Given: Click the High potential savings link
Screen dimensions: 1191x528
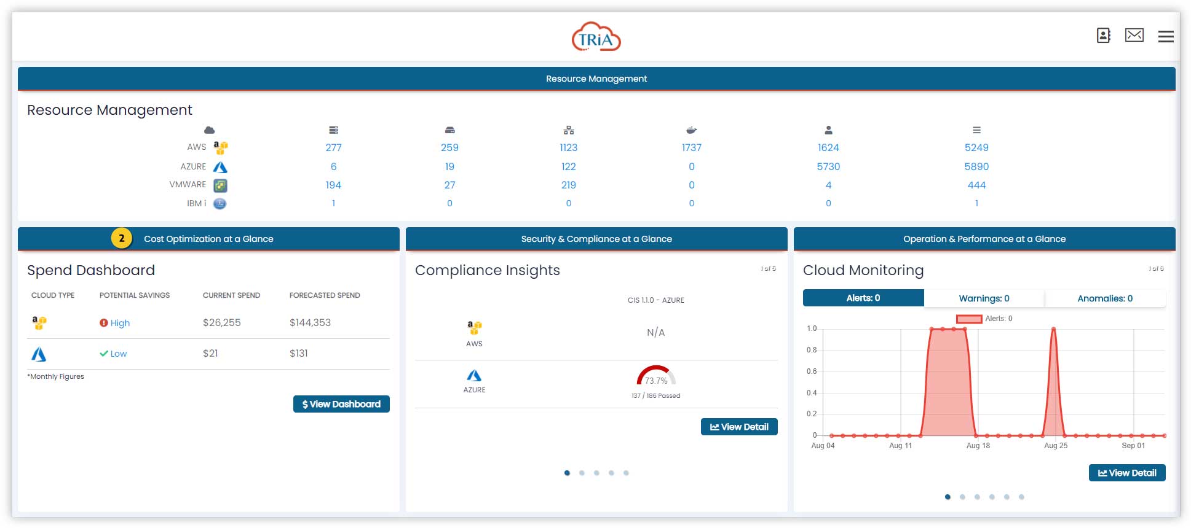Looking at the screenshot, I should [x=120, y=323].
